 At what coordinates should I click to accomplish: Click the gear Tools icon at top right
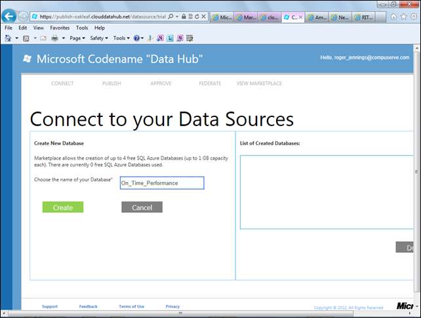(412, 16)
